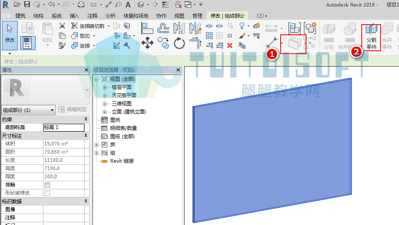Edit the 底部标高 value field
Viewport: 399px width, 225px height.
tap(64, 127)
